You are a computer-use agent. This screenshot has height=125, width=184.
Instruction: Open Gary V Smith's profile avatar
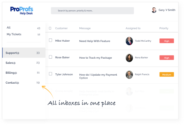[154, 10]
